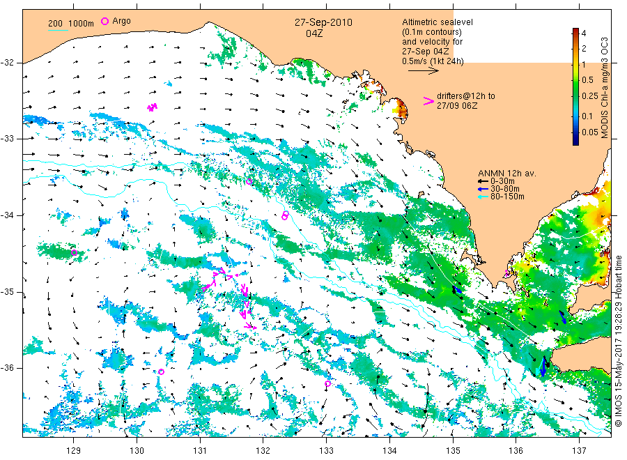
Task: Click the 129 longitude axis label
Action: 74,451
